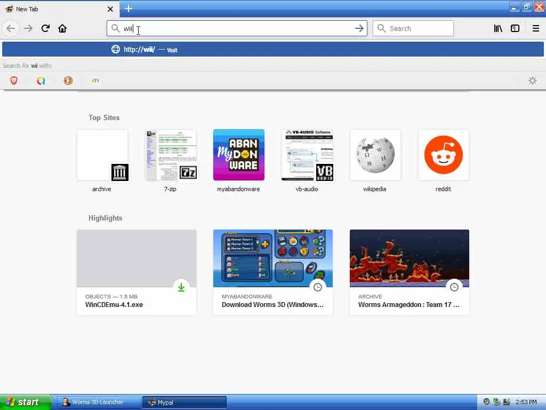Click the globe icon in URL suggestion
This screenshot has width=546, height=410.
[x=116, y=50]
